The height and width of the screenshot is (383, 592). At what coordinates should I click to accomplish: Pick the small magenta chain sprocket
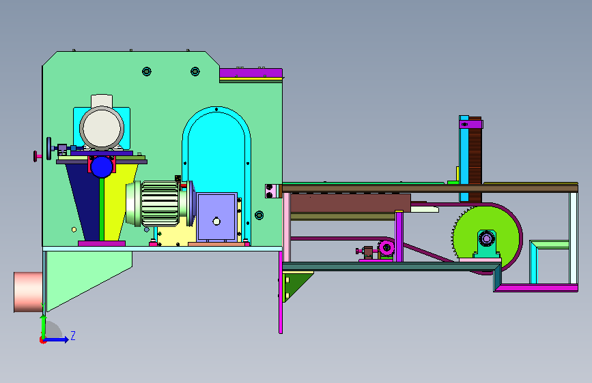[386, 247]
